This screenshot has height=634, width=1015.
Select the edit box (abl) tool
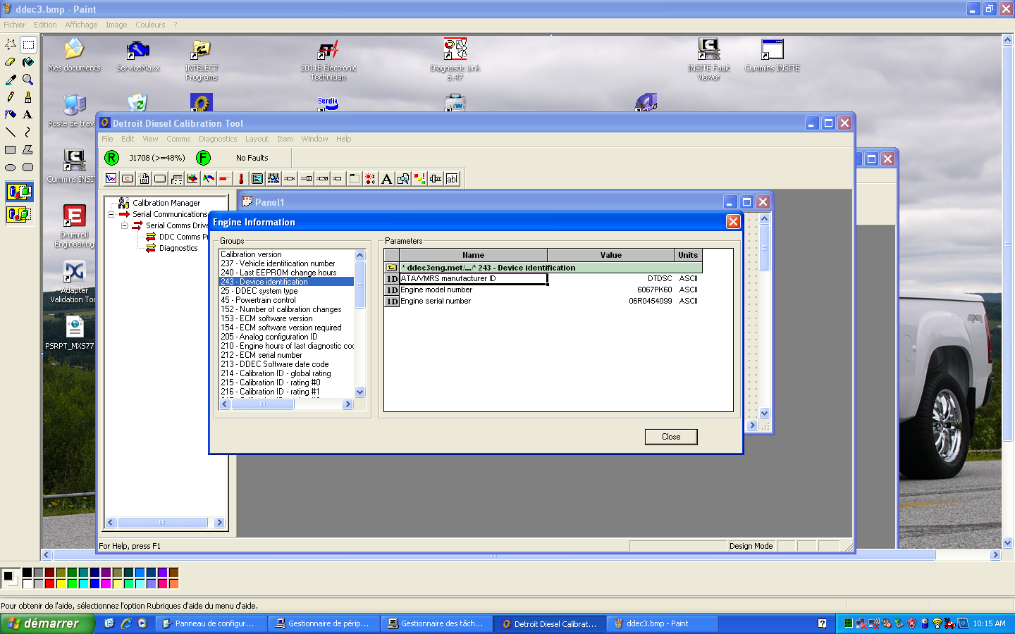(451, 178)
